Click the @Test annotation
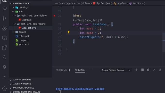 77,16
